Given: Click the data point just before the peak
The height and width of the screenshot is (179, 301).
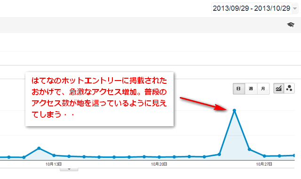Looking at the screenshot, I should pyautogui.click(x=220, y=155).
